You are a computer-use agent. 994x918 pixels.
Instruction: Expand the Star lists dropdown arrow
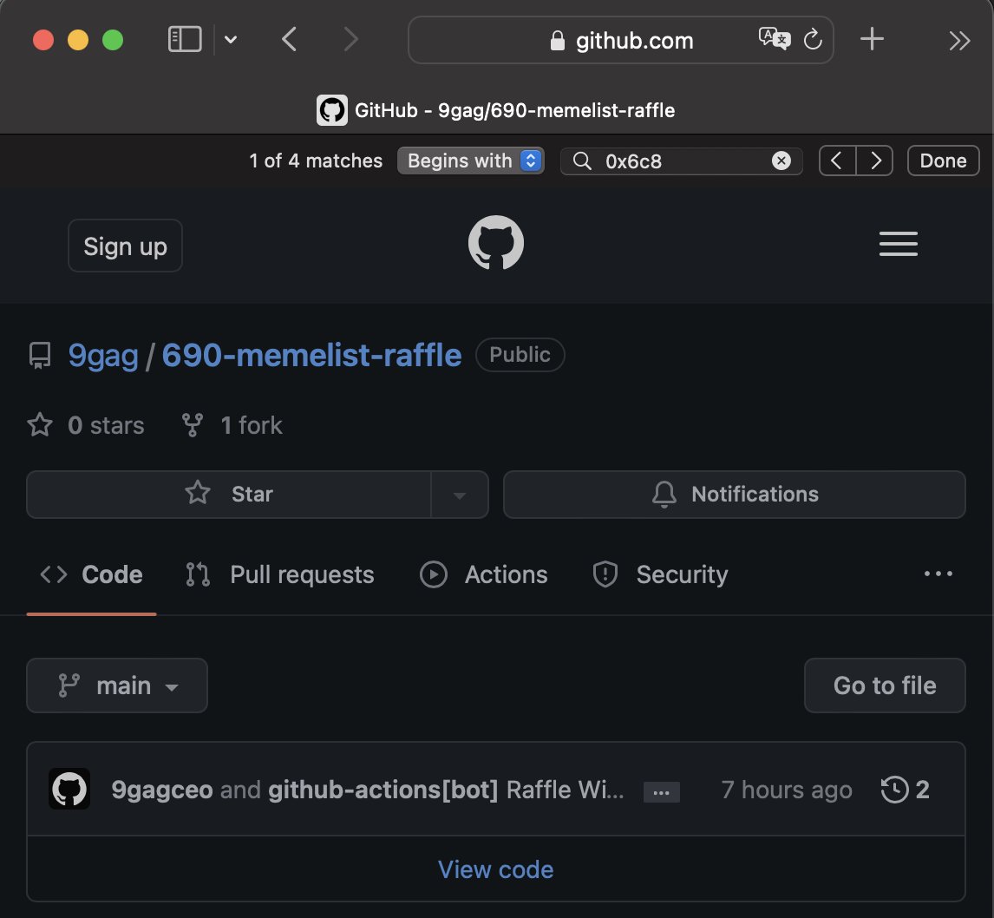point(460,495)
